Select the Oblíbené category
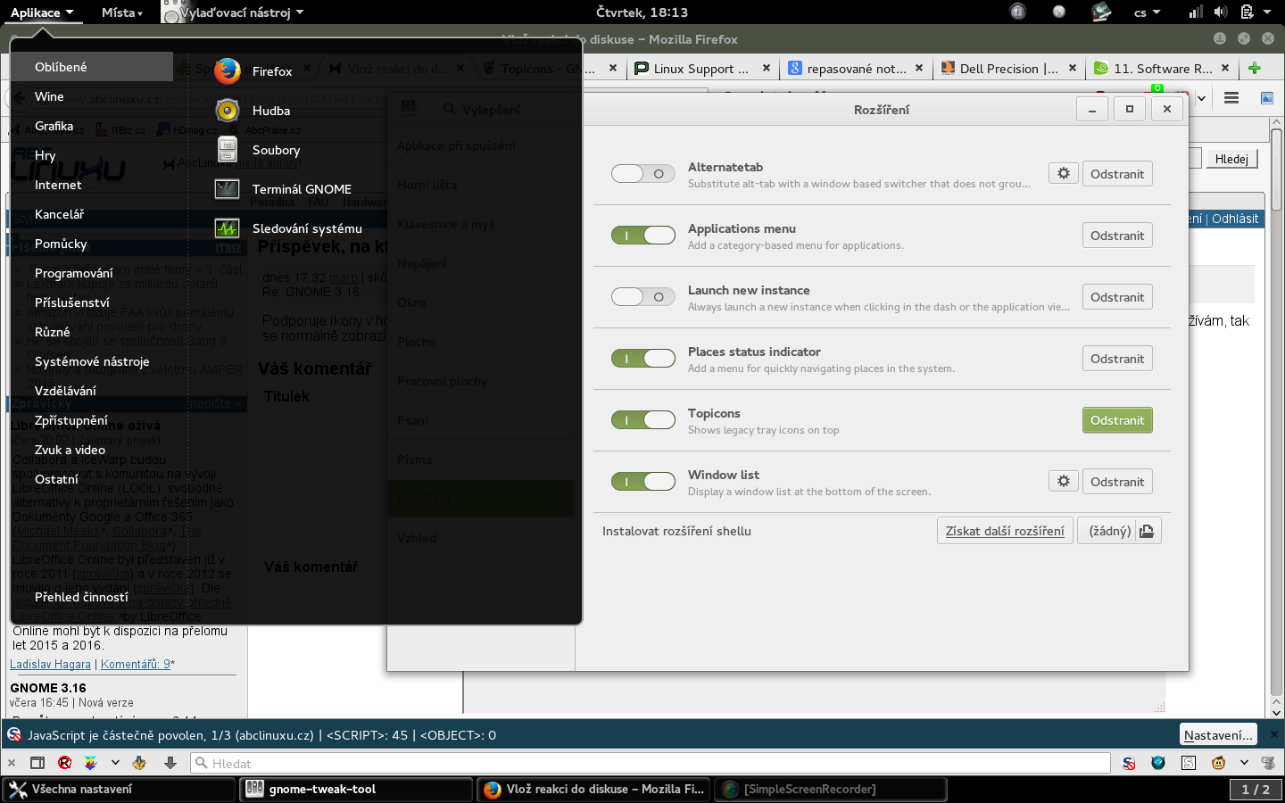 pyautogui.click(x=92, y=67)
